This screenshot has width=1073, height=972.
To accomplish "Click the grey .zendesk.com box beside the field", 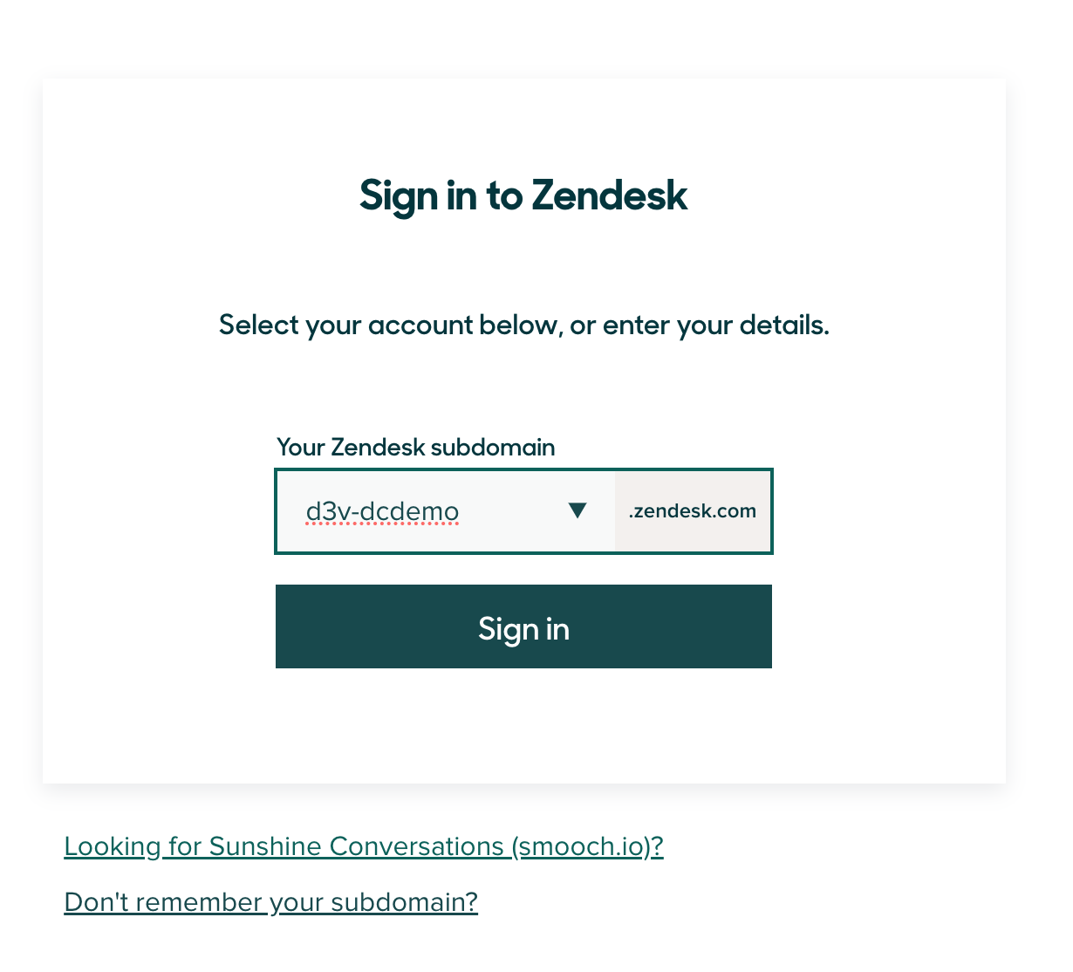I will tap(693, 511).
